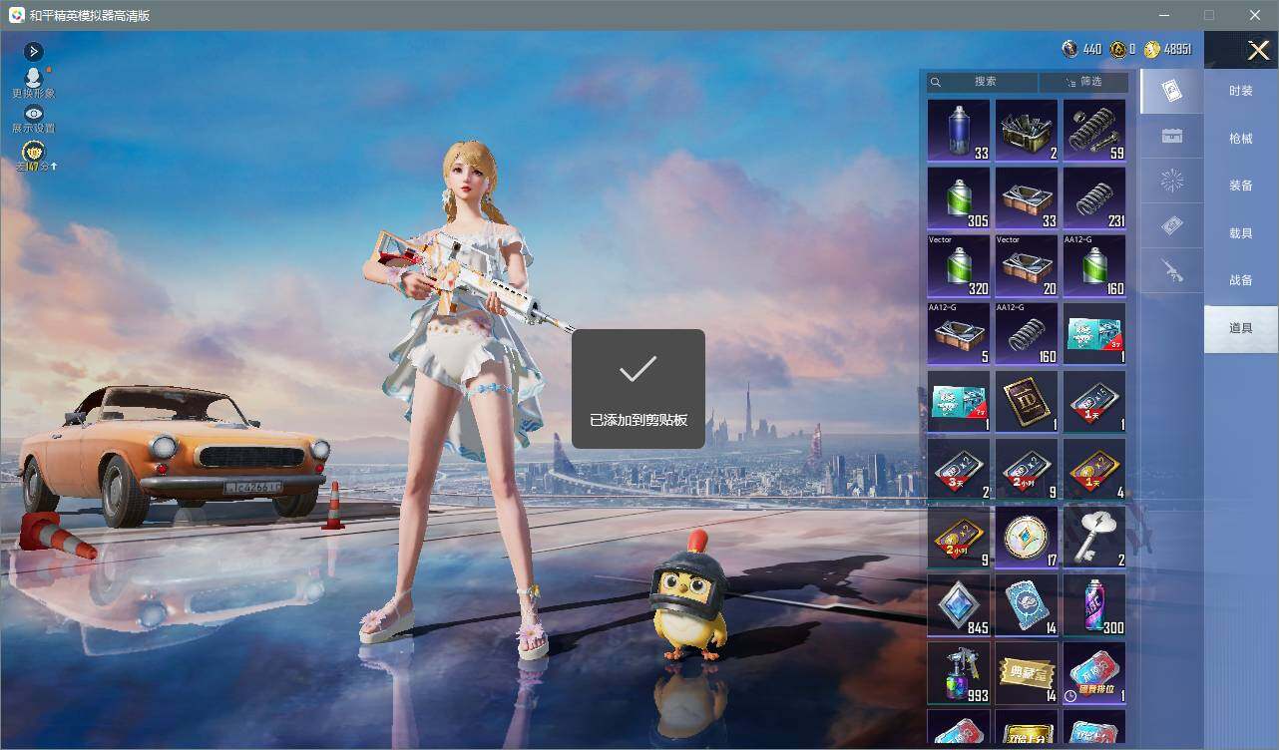Select the Vector green paint can (320)
1279x750 pixels.
point(959,265)
